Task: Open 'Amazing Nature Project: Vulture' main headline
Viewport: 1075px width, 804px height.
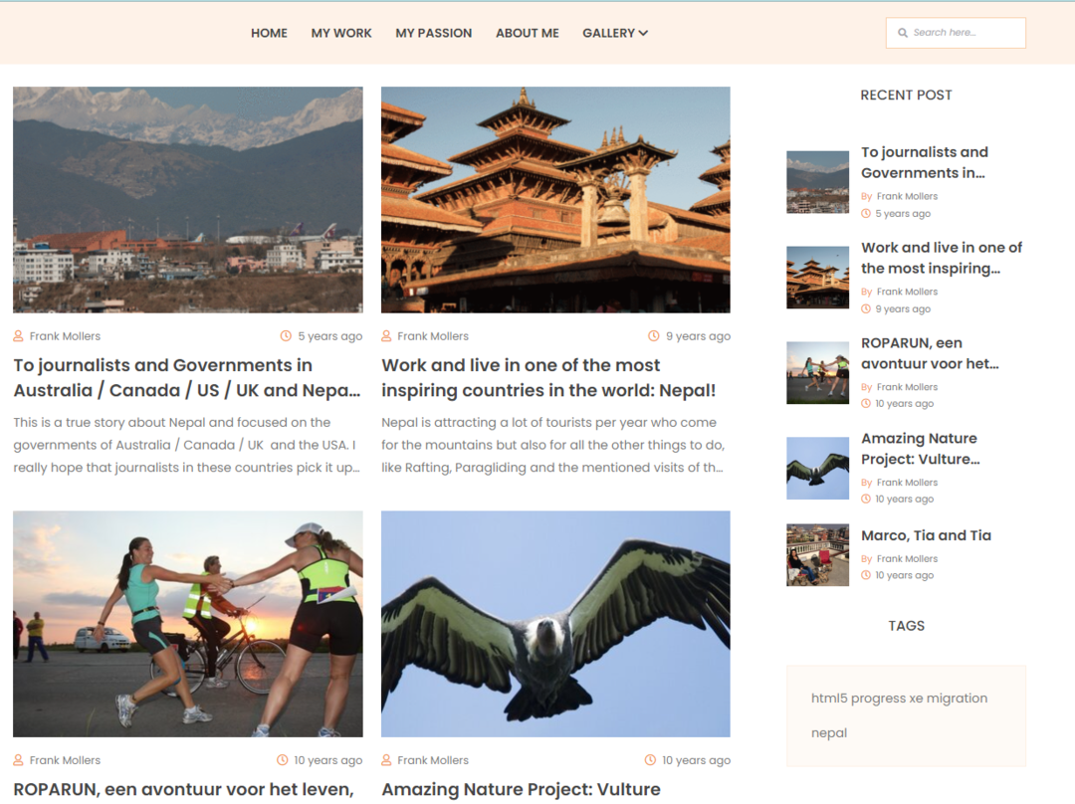Action: coord(521,790)
